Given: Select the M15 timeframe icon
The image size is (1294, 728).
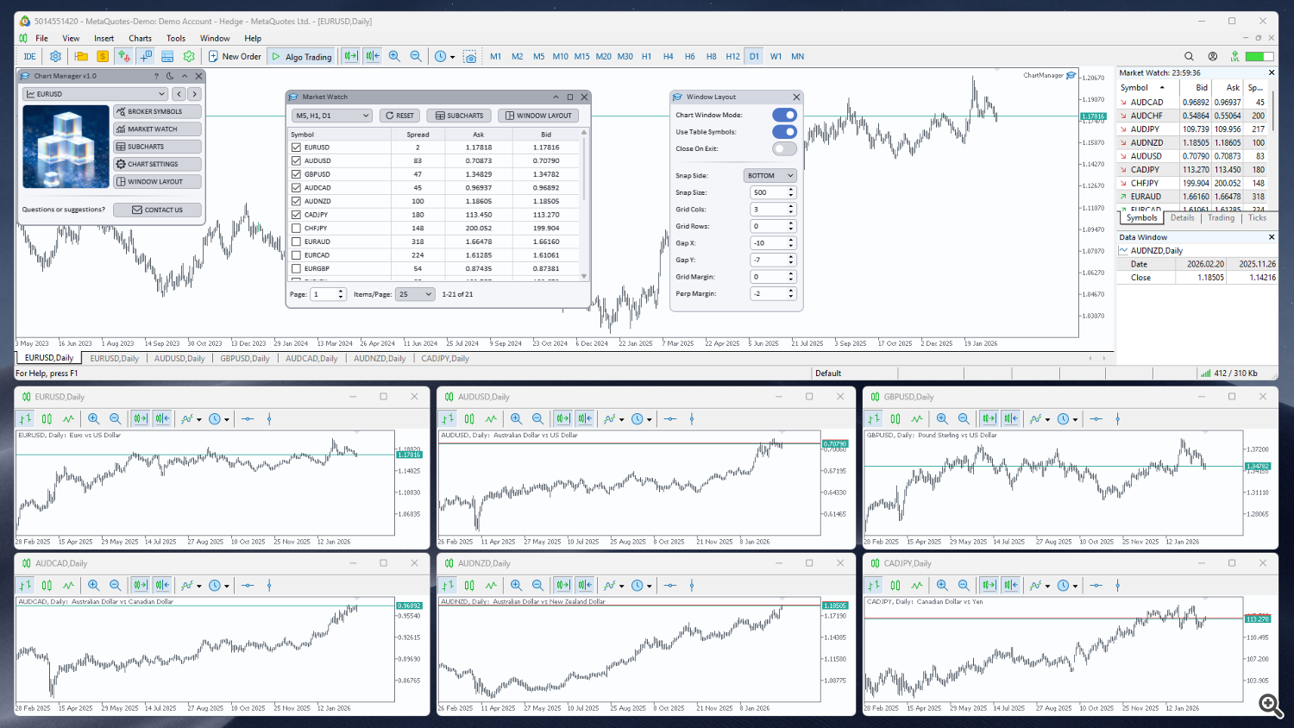Looking at the screenshot, I should coord(581,56).
